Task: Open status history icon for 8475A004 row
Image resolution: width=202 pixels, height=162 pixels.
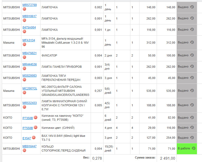Action: 192,29
